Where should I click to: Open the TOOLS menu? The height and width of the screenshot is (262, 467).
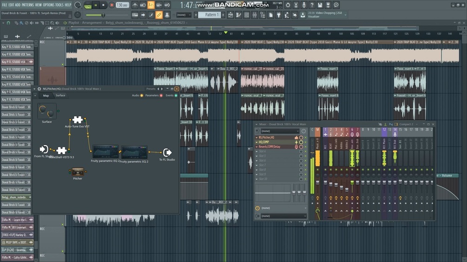click(59, 5)
